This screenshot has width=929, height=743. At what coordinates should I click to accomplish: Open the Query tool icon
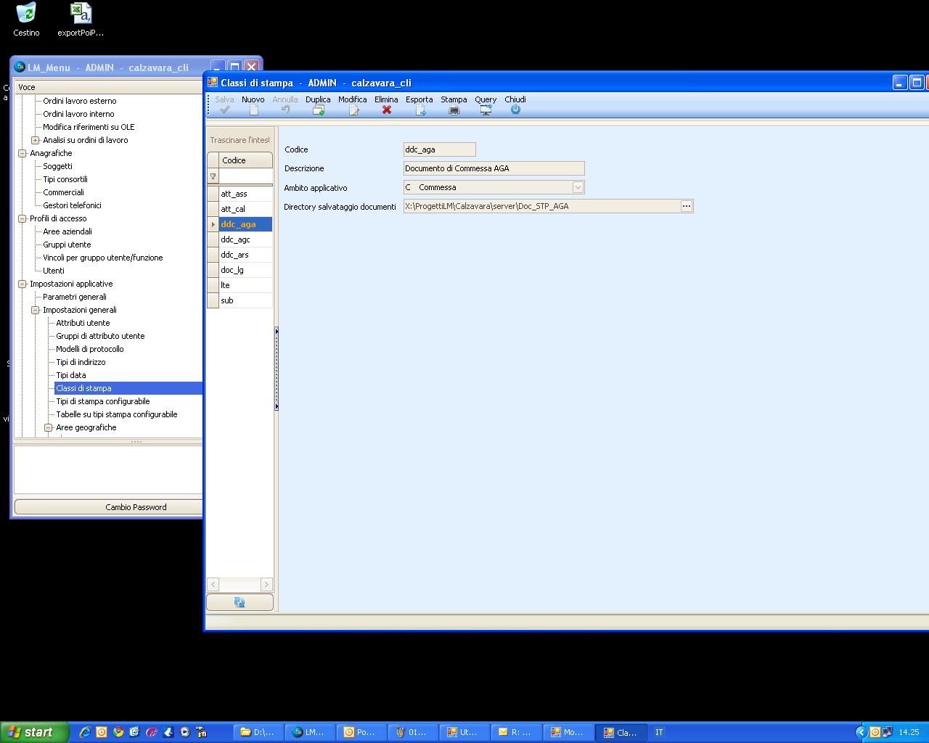tap(486, 110)
